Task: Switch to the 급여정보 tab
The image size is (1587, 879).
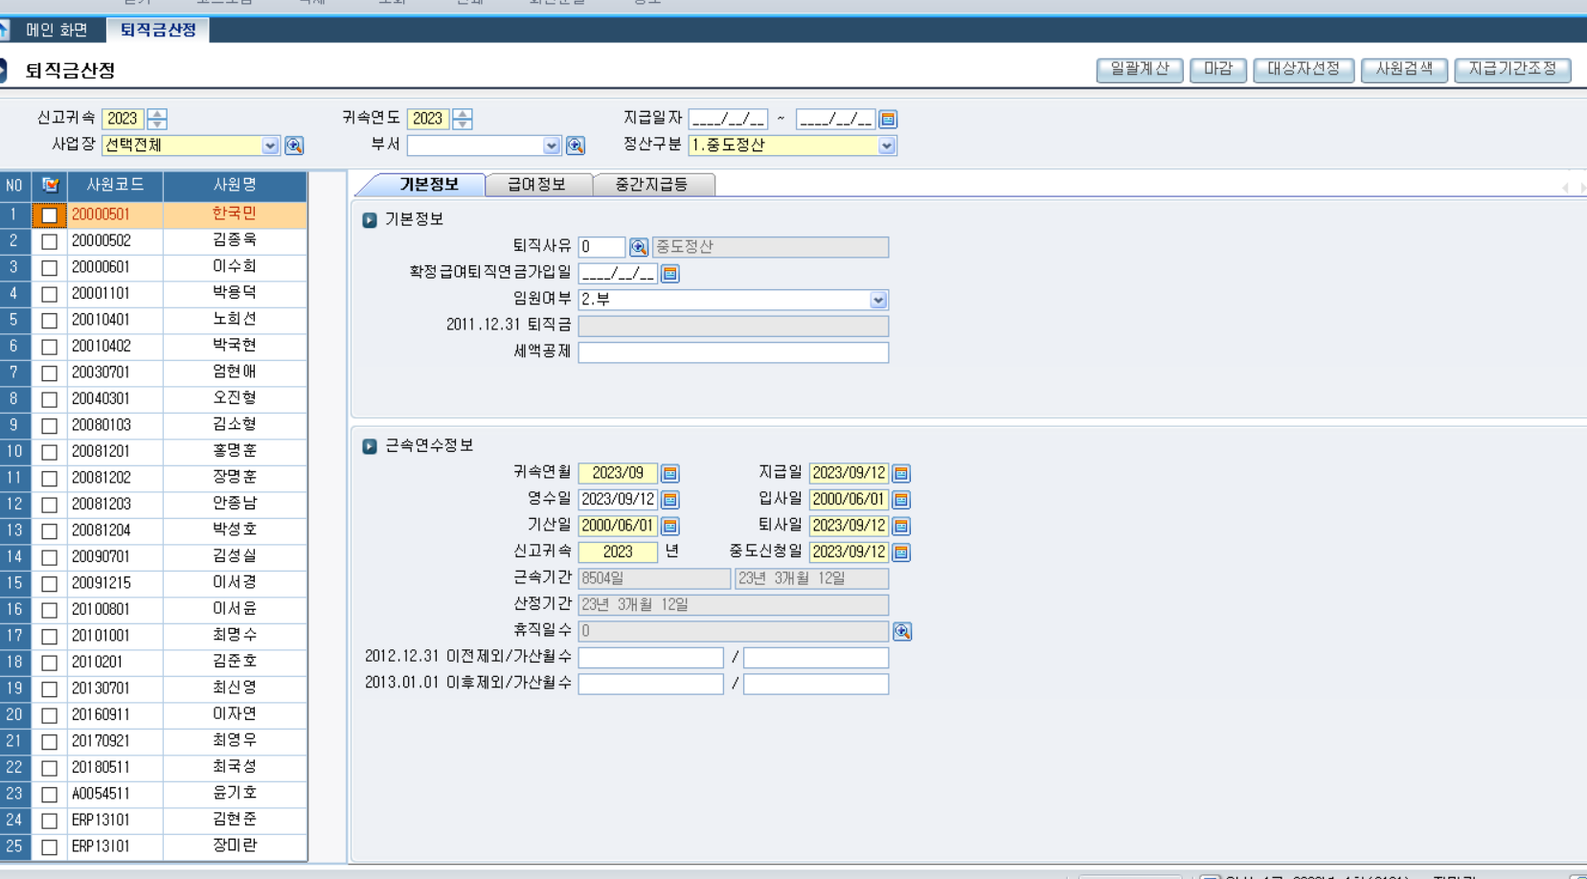Action: (x=536, y=185)
